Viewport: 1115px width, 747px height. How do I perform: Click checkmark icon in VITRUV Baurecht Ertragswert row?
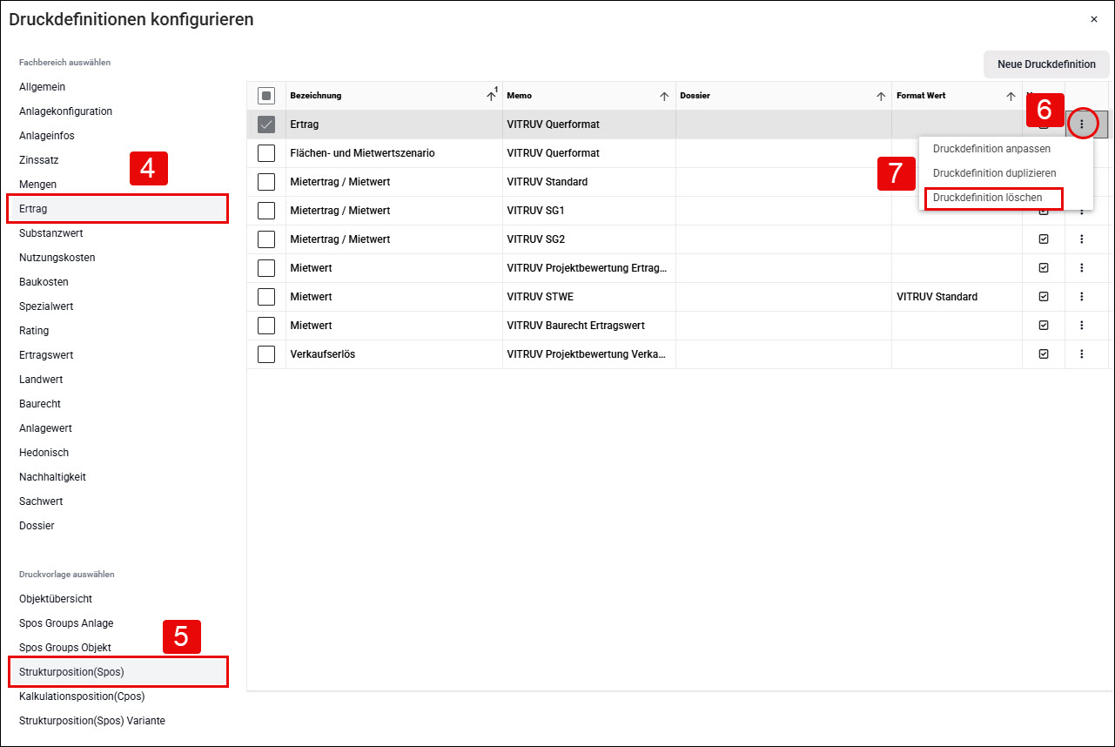[x=1044, y=326]
